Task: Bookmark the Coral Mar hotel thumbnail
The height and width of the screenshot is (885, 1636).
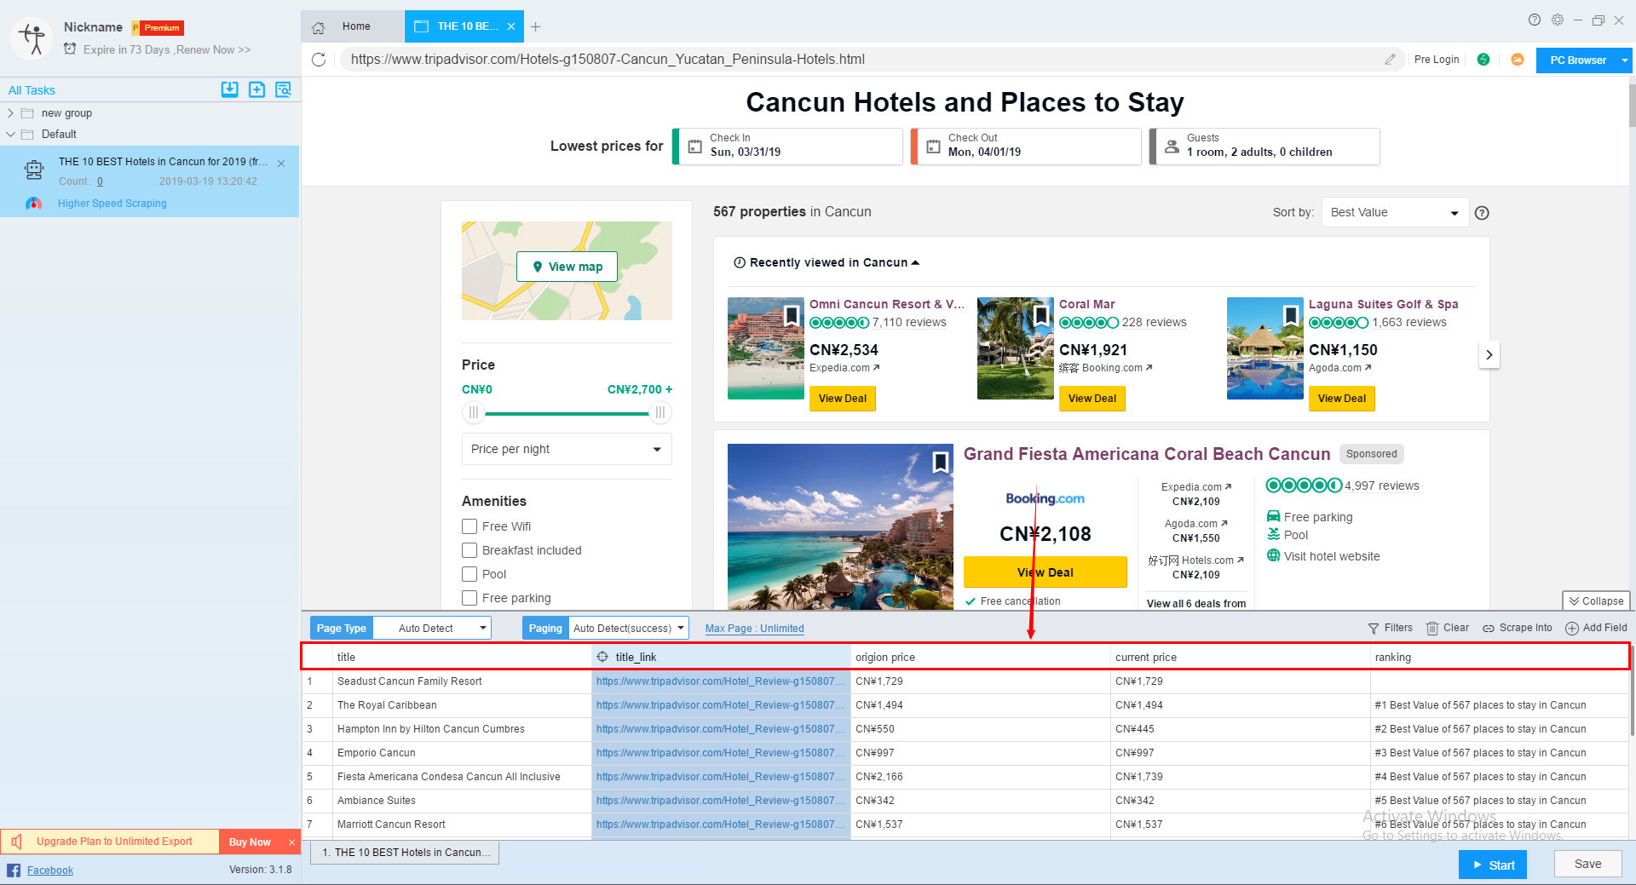Action: click(1041, 316)
